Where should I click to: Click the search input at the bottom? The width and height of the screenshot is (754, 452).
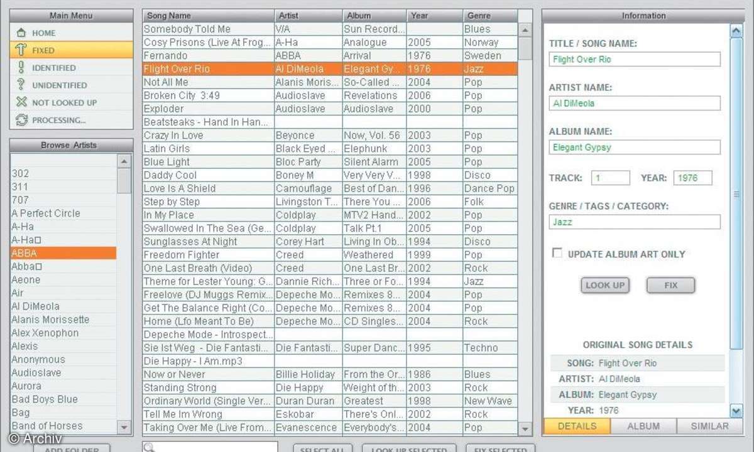tap(210, 447)
